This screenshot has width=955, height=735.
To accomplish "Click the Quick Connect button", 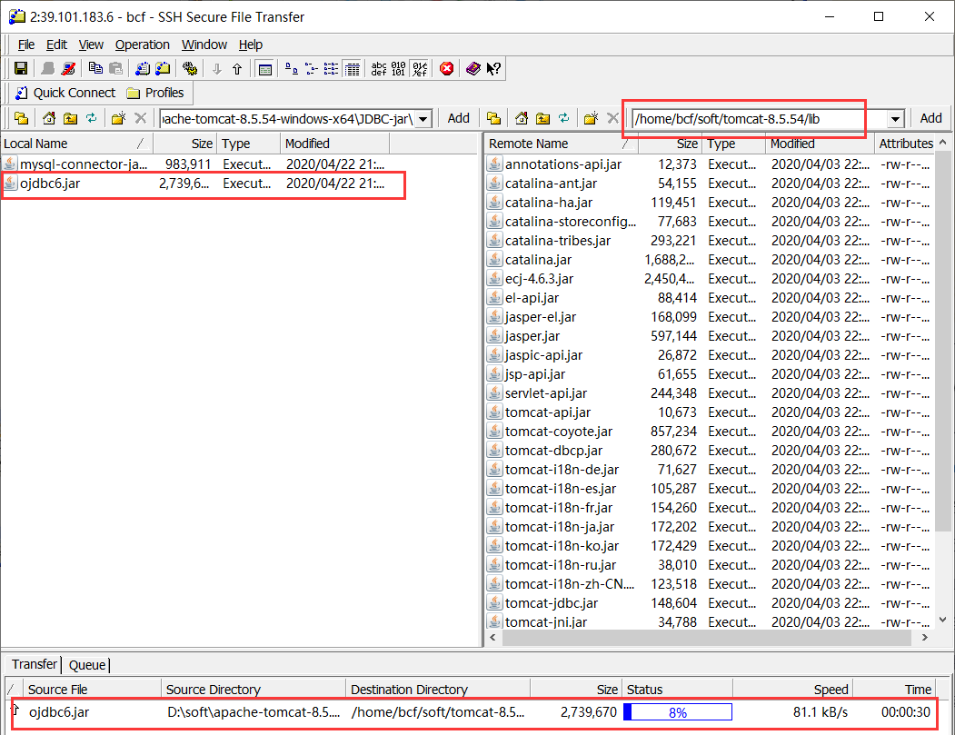I will click(x=65, y=93).
